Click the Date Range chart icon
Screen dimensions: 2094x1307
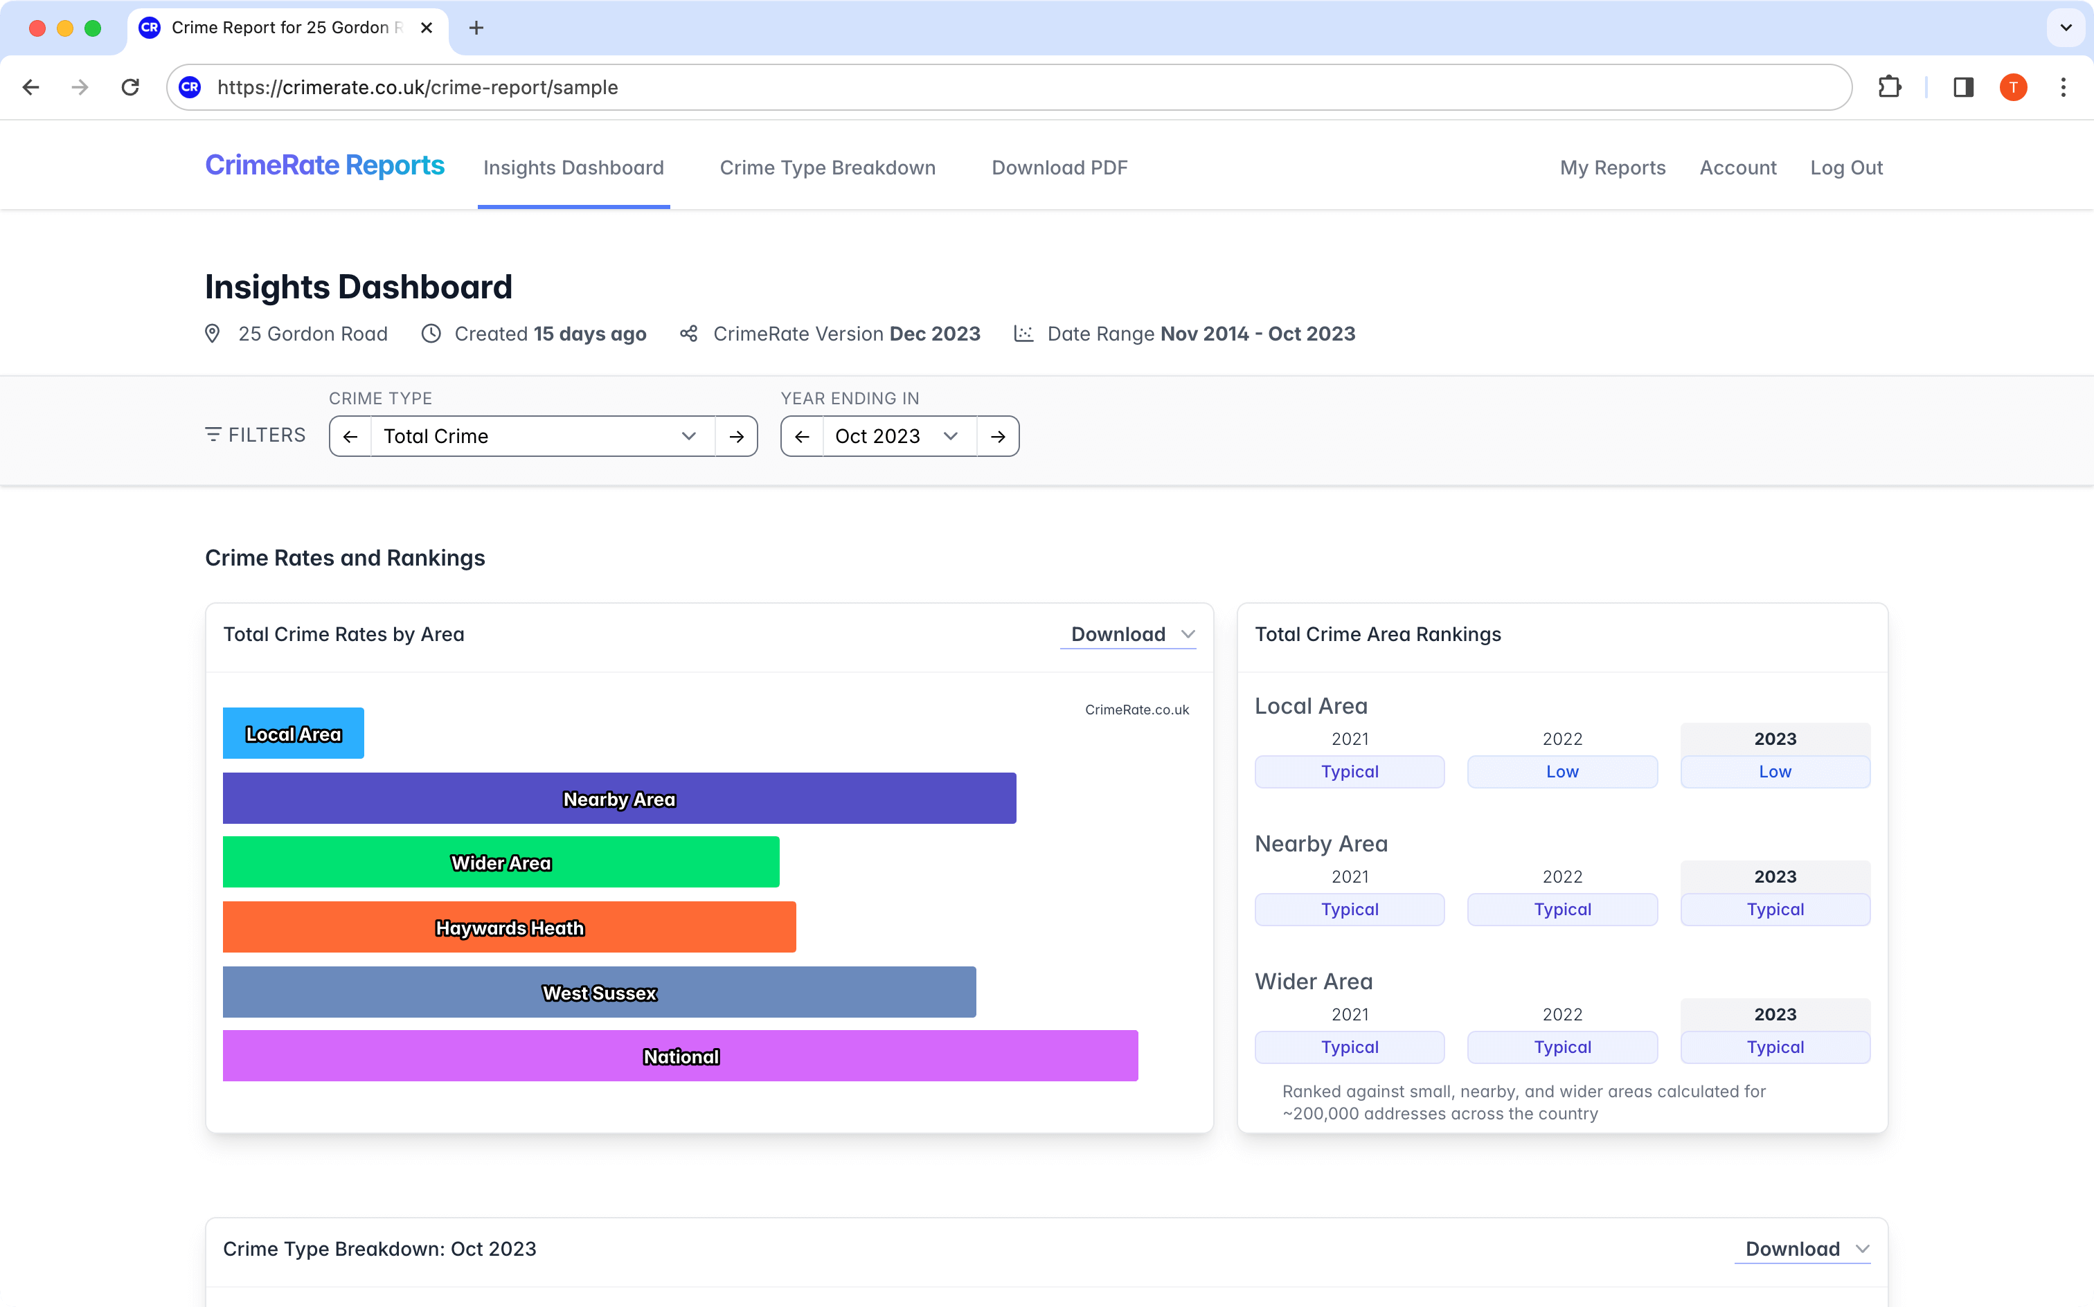pyautogui.click(x=1023, y=334)
